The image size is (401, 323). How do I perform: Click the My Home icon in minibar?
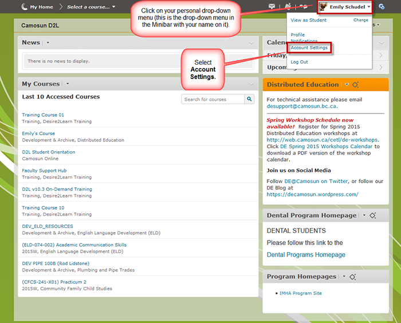tap(24, 7)
